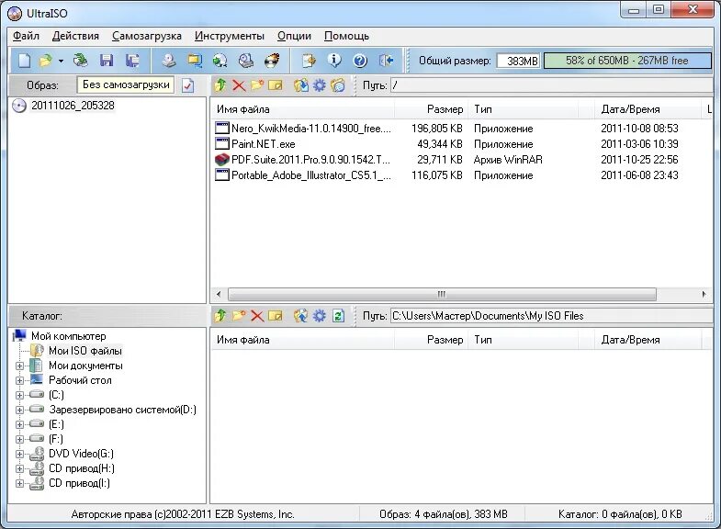Expand the (C:) drive node

pos(19,395)
